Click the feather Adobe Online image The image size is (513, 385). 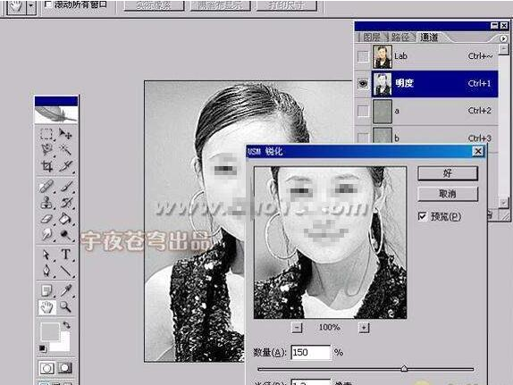pyautogui.click(x=56, y=115)
